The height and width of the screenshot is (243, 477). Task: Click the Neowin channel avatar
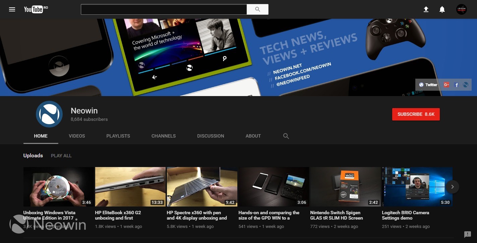click(49, 114)
